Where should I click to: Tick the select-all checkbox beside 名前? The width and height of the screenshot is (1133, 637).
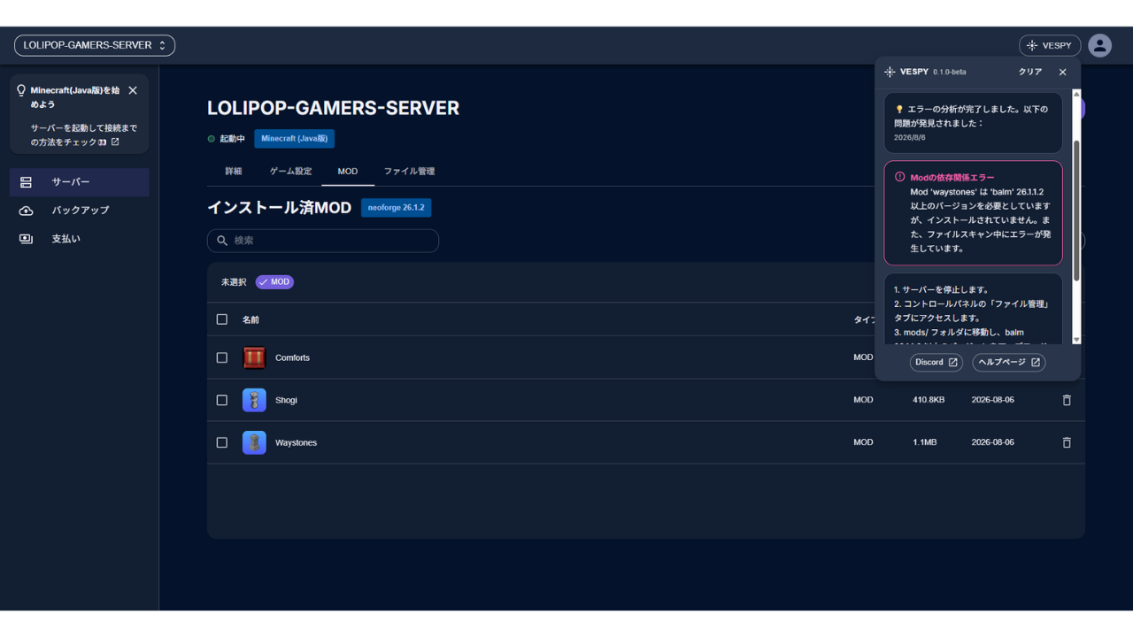pyautogui.click(x=222, y=319)
